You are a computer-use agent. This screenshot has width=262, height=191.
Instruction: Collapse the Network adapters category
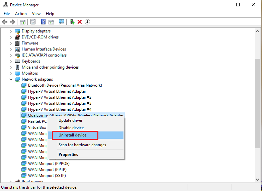(x=11, y=79)
